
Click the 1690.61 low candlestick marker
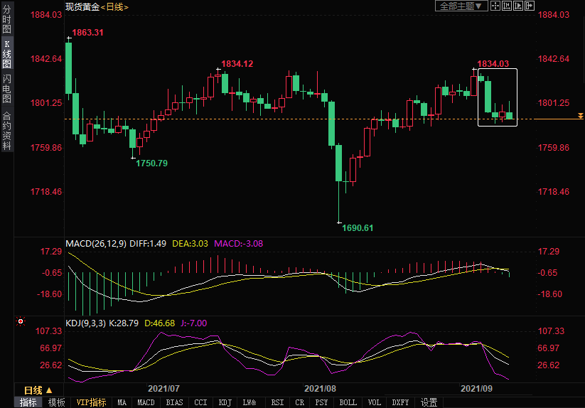coord(339,221)
